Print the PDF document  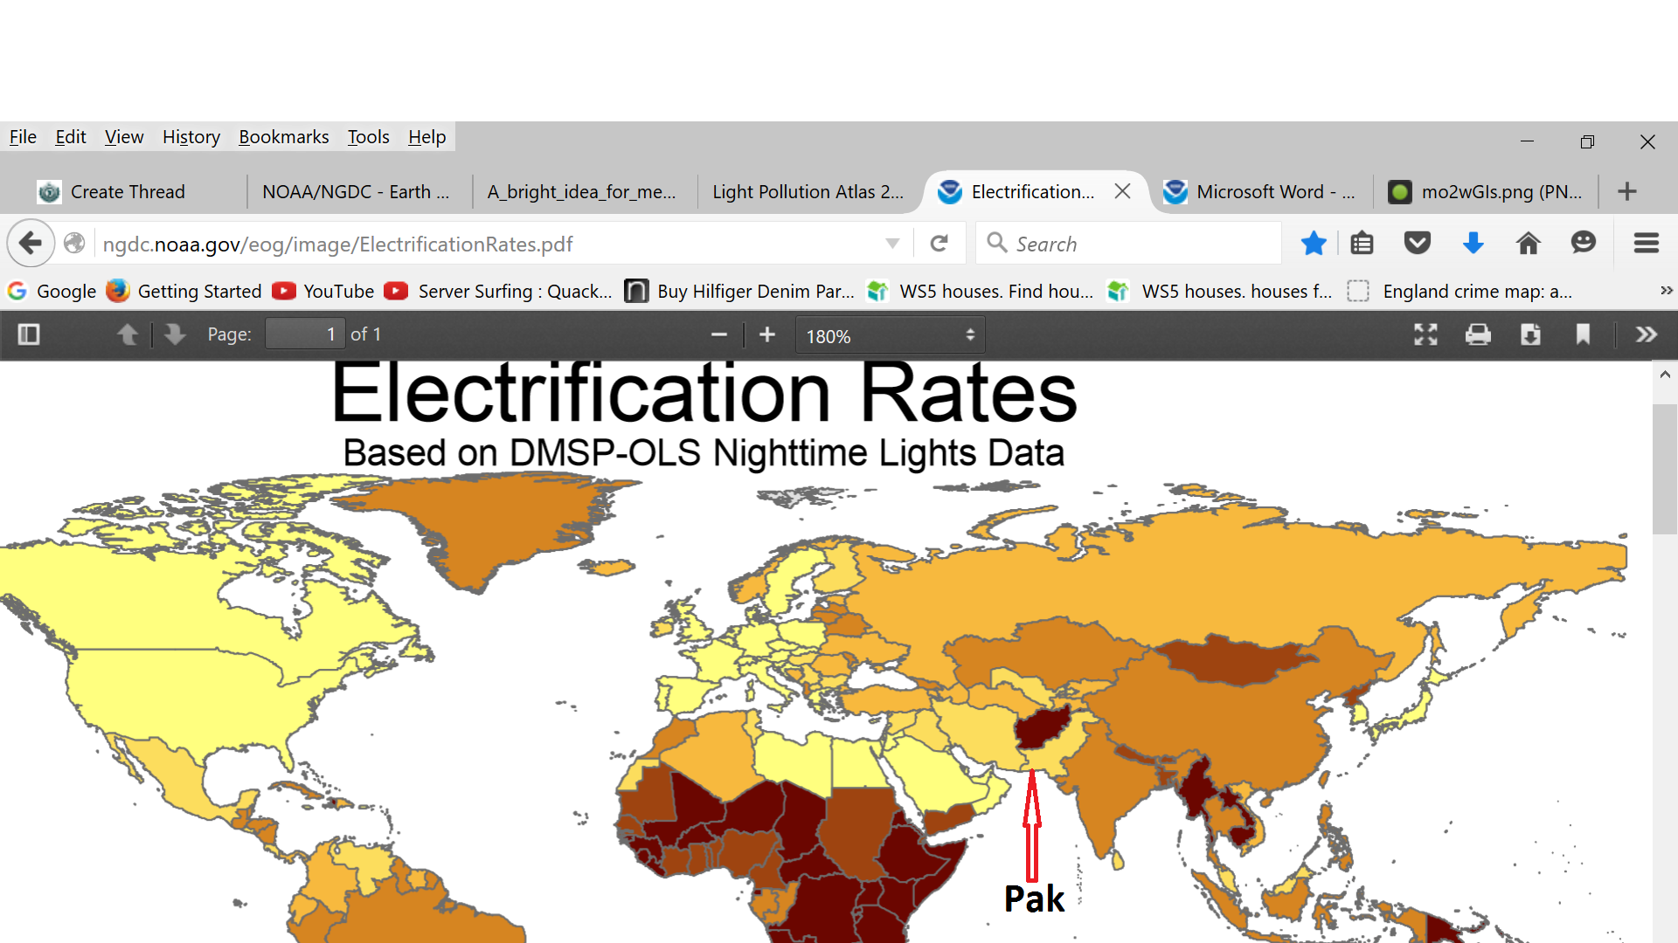1478,334
